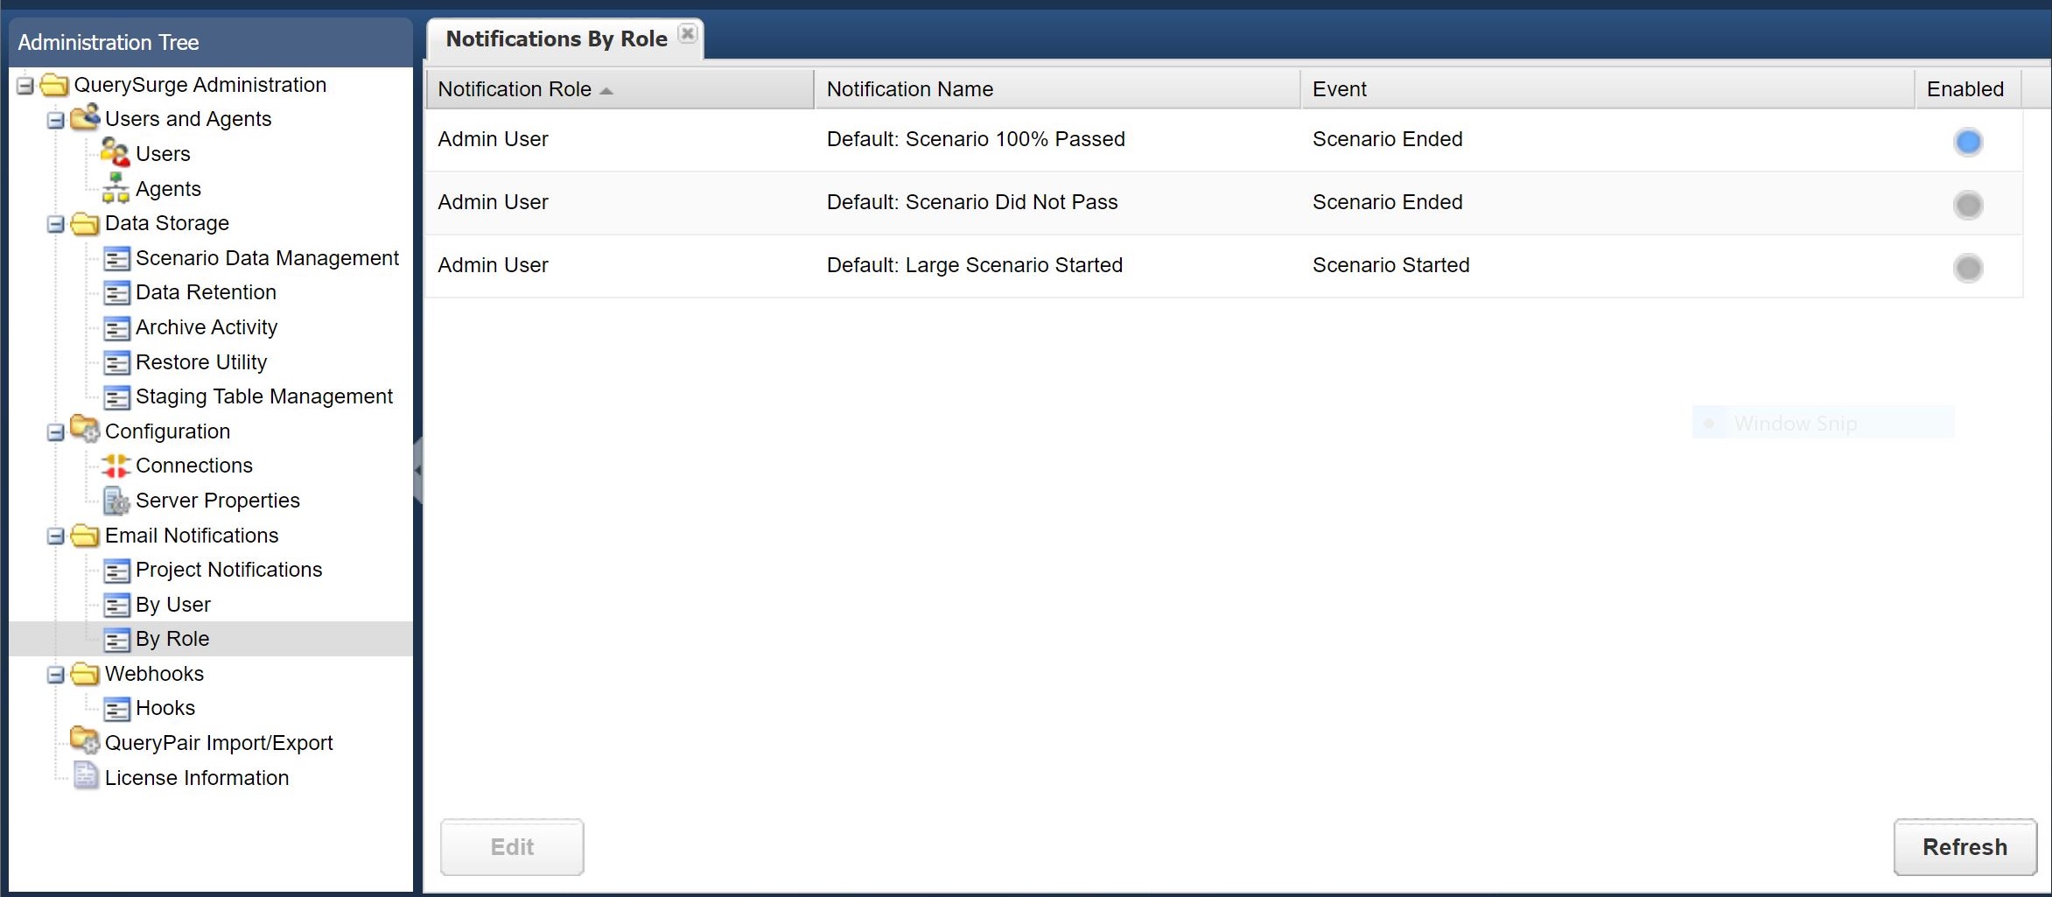
Task: Click the Refresh button
Action: click(1965, 847)
